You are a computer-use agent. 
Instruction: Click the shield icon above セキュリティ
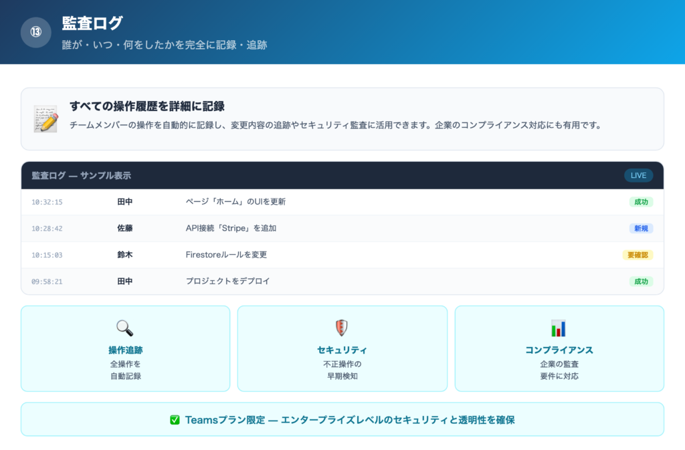[x=342, y=328]
